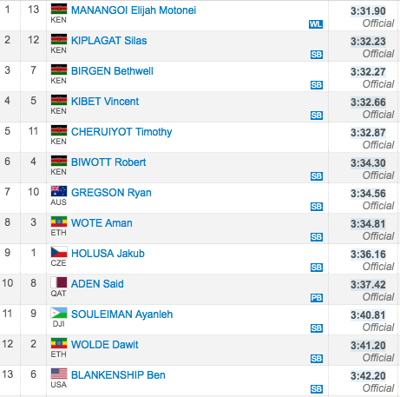This screenshot has height=397, width=400.
Task: Click the Czech flag beside HOLUSA Jakub
Action: pos(59,252)
